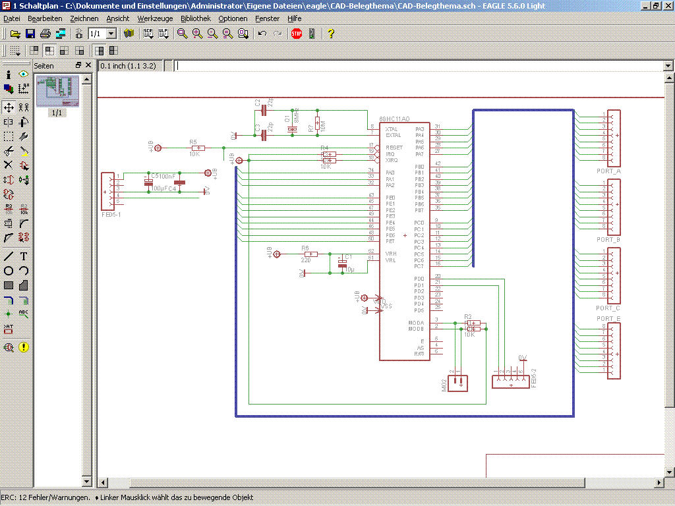Select the Polygon tool

click(x=24, y=285)
